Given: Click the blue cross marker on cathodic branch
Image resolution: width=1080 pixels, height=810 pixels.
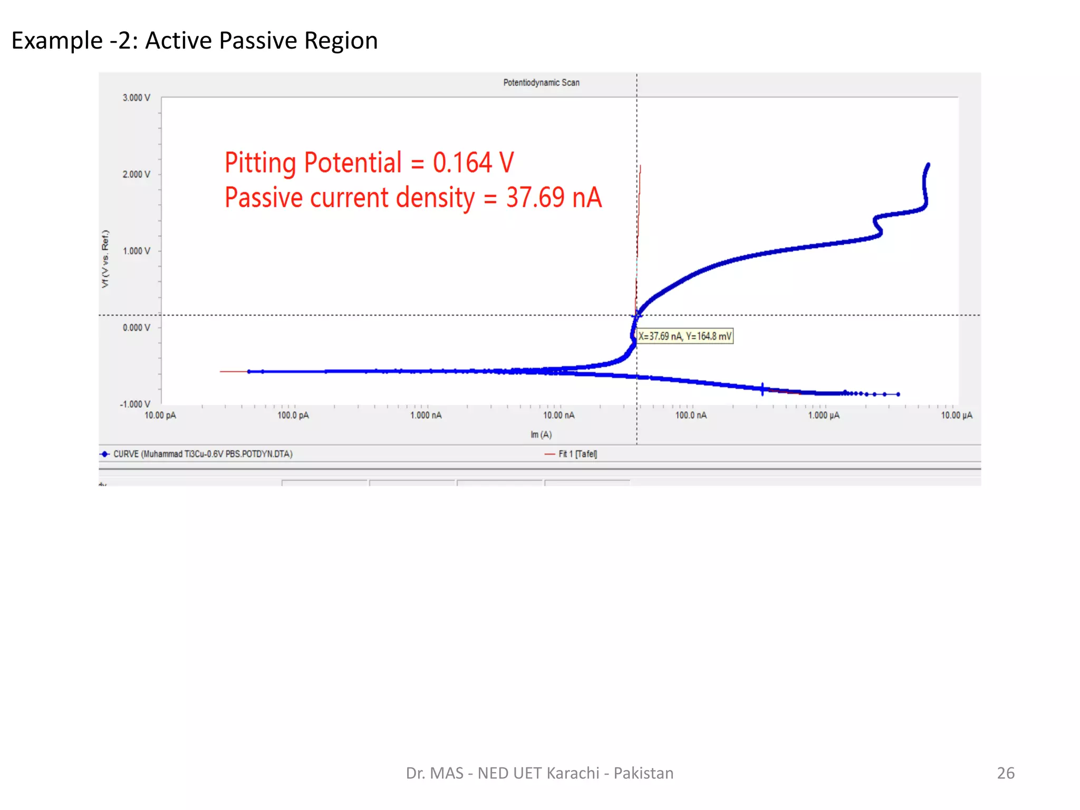Looking at the screenshot, I should [x=763, y=389].
